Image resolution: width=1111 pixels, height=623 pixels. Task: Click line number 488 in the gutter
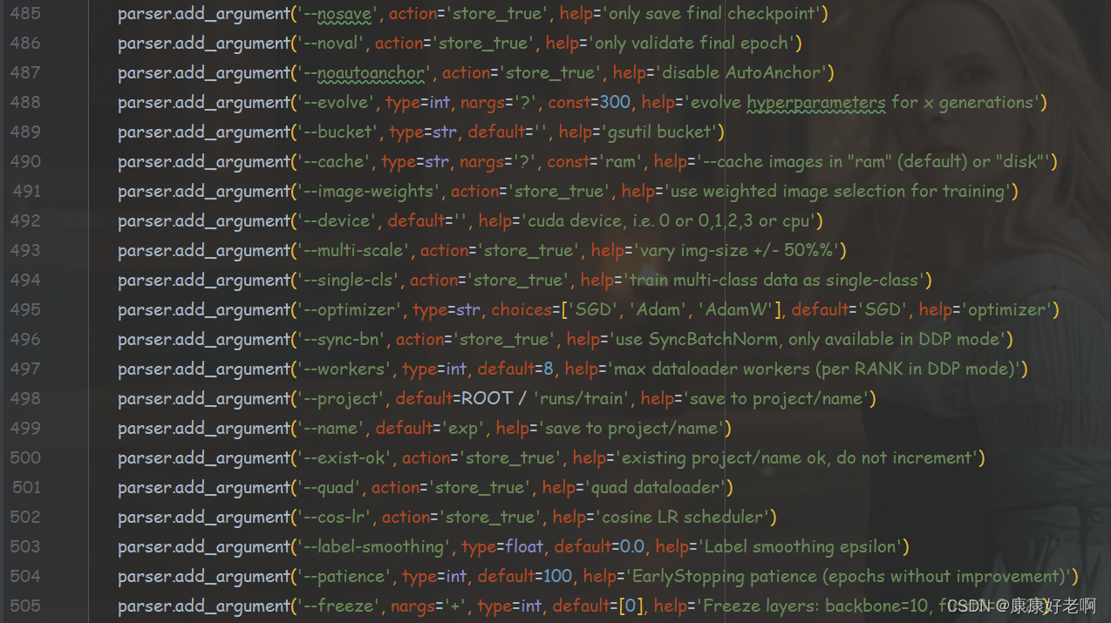[x=25, y=102]
